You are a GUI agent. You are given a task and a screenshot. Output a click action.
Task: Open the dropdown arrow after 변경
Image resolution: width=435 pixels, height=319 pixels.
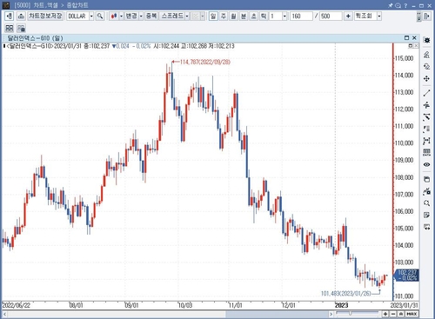[x=141, y=16]
